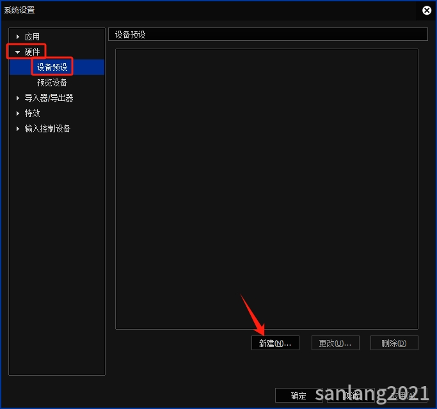Viewport: 437px width, 409px height.
Task: Expand the 输入控制设备 node arrow
Action: 18,129
